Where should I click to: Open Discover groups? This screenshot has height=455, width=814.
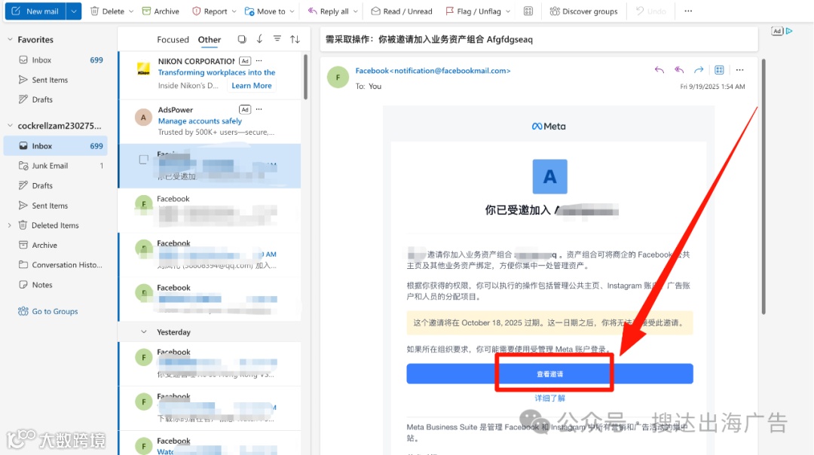pos(583,11)
